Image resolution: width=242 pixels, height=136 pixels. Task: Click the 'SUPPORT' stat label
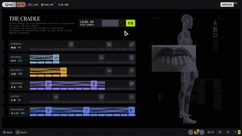click(15, 97)
